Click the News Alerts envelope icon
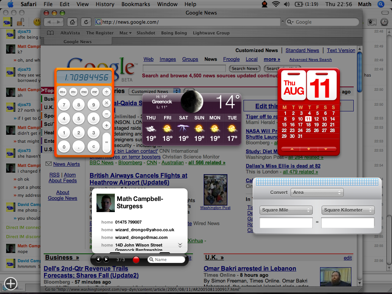The width and height of the screenshot is (392, 294). (49, 164)
